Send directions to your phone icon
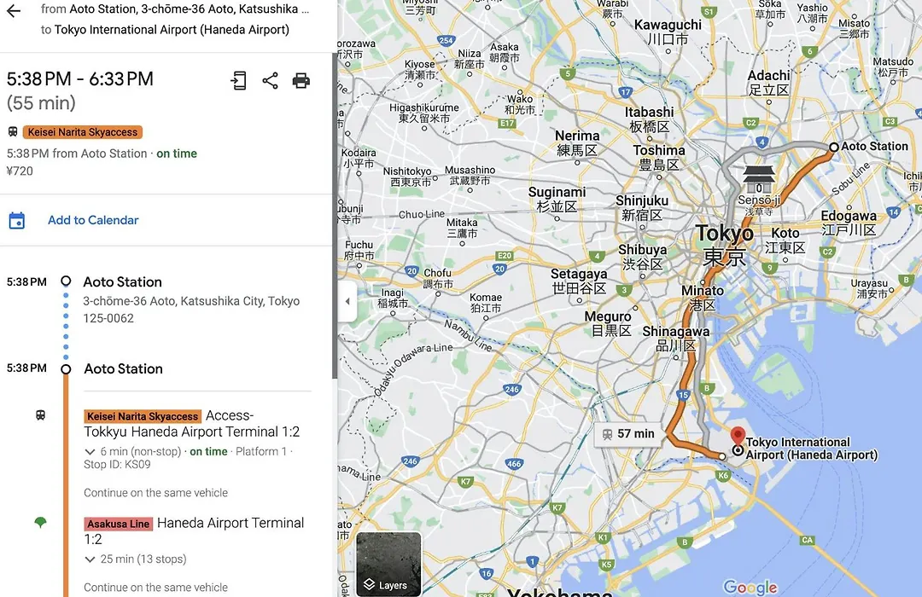 click(x=238, y=80)
